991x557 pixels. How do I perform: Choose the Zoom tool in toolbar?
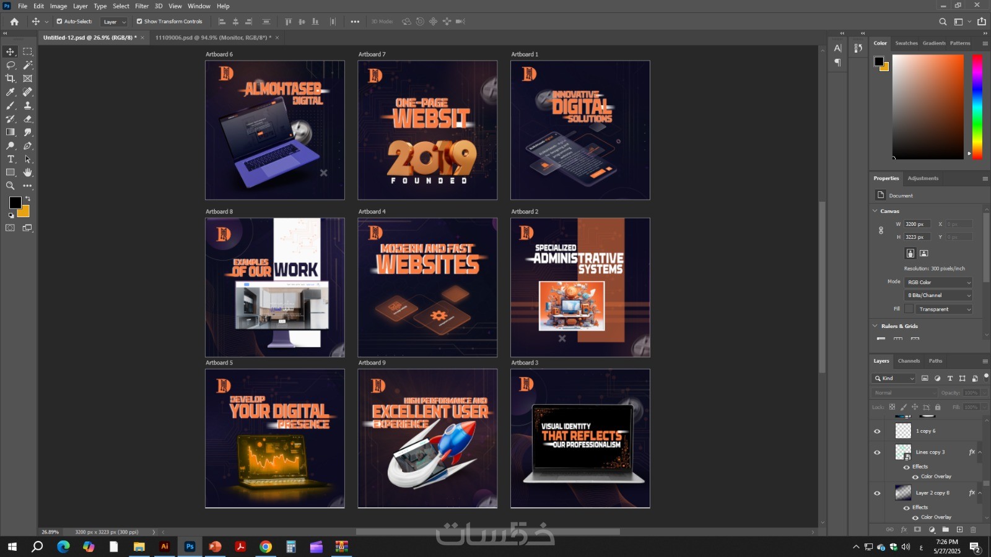[11, 186]
